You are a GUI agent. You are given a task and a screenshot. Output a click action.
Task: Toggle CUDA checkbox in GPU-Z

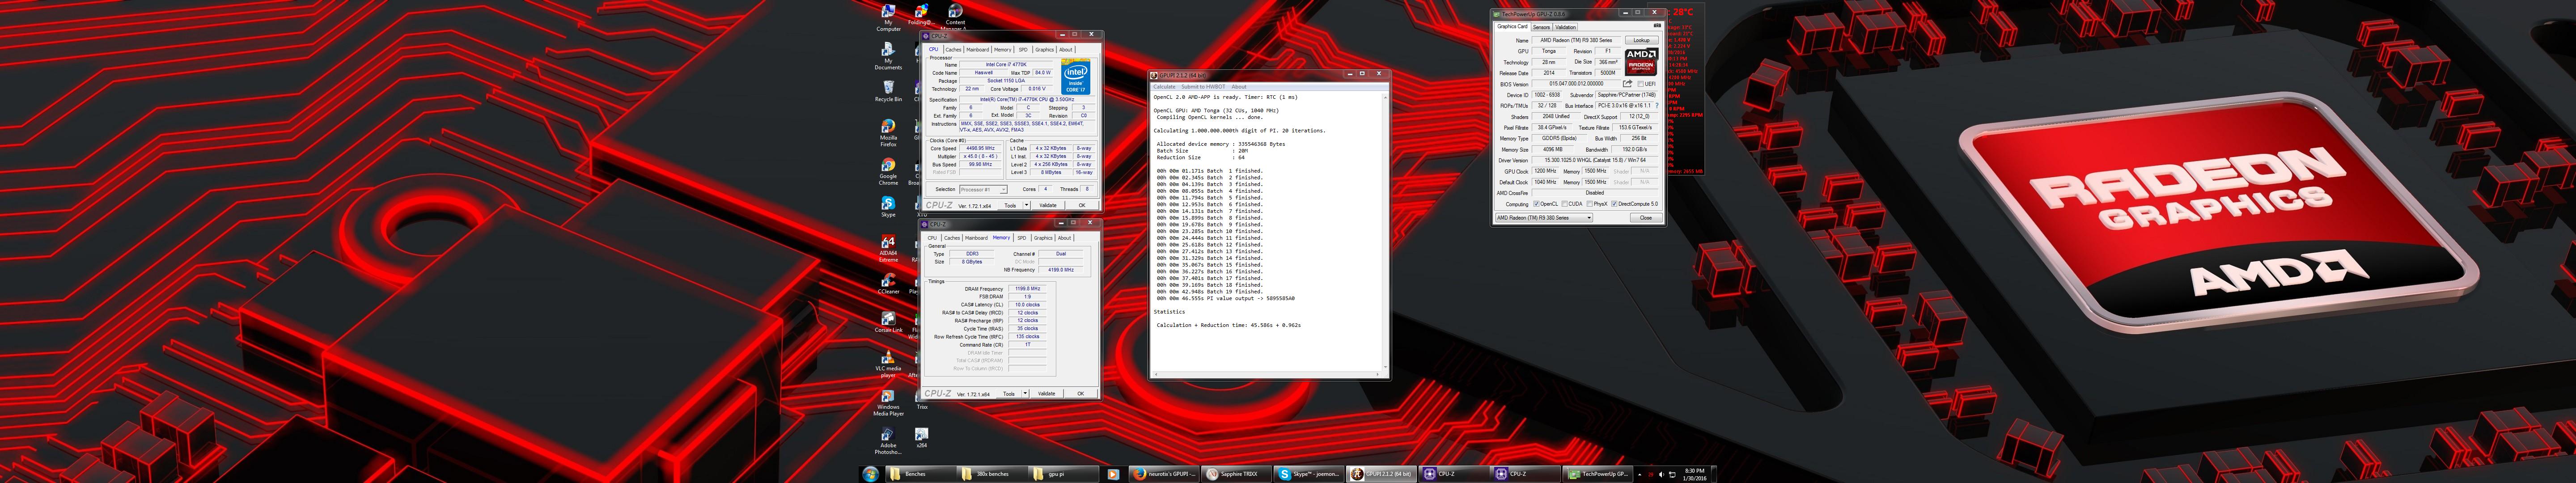[1564, 204]
